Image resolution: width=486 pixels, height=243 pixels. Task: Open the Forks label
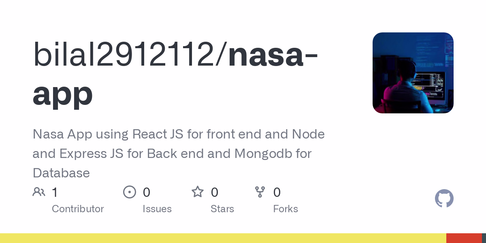286,209
